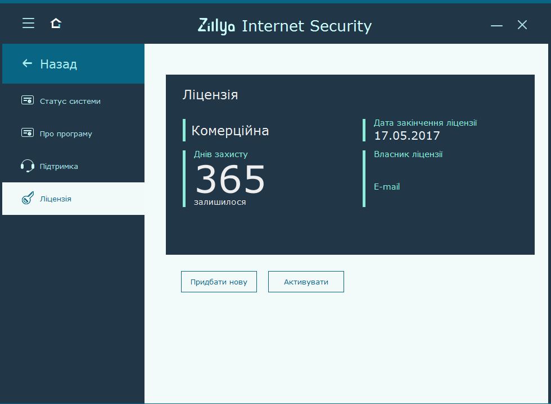Minimize the Zillya window

(496, 25)
